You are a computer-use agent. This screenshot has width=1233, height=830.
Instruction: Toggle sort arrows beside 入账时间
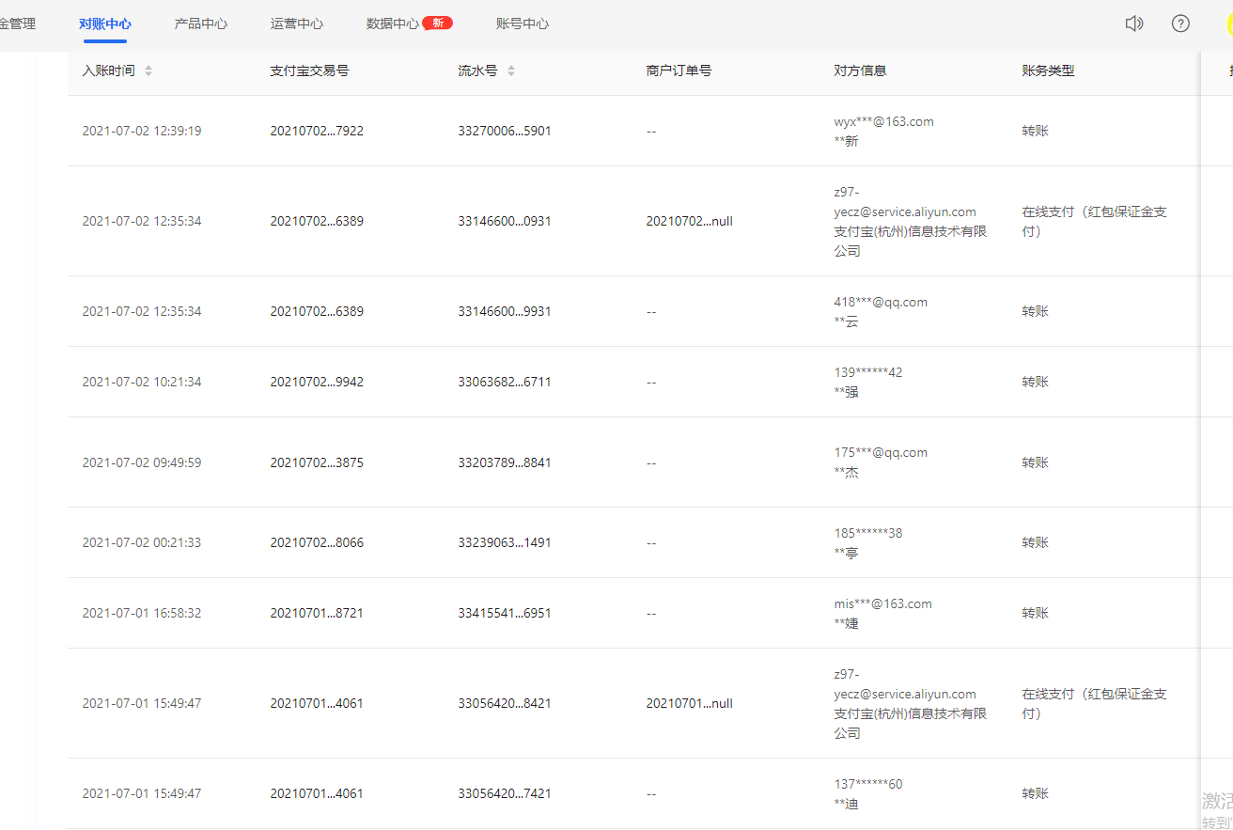(x=148, y=70)
